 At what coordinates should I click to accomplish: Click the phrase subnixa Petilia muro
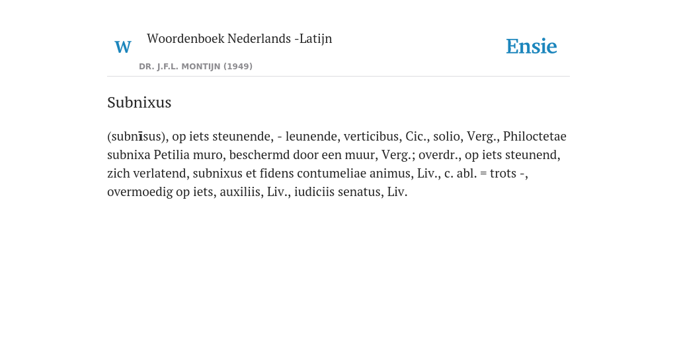tap(171, 154)
